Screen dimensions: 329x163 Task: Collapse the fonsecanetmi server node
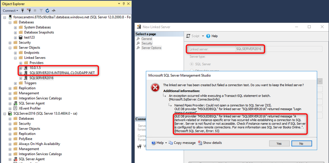point(5,17)
